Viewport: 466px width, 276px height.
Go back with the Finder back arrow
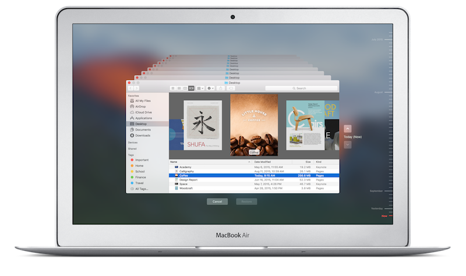pyautogui.click(x=130, y=89)
